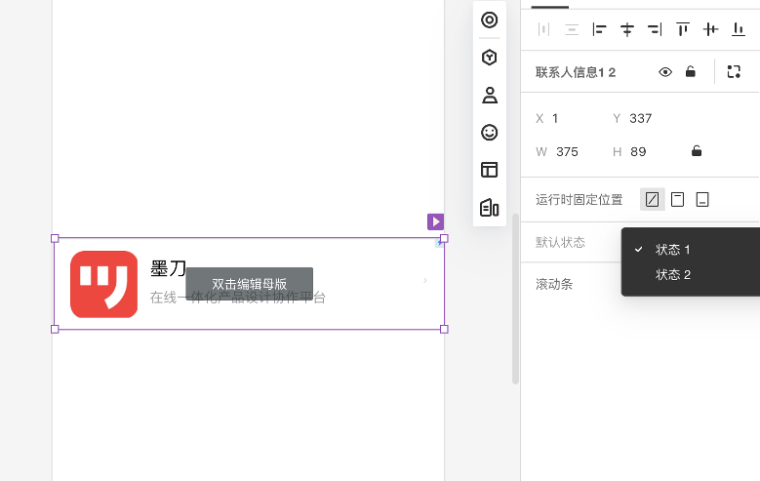Click the red 墨刀 logo thumbnail

[x=104, y=284]
